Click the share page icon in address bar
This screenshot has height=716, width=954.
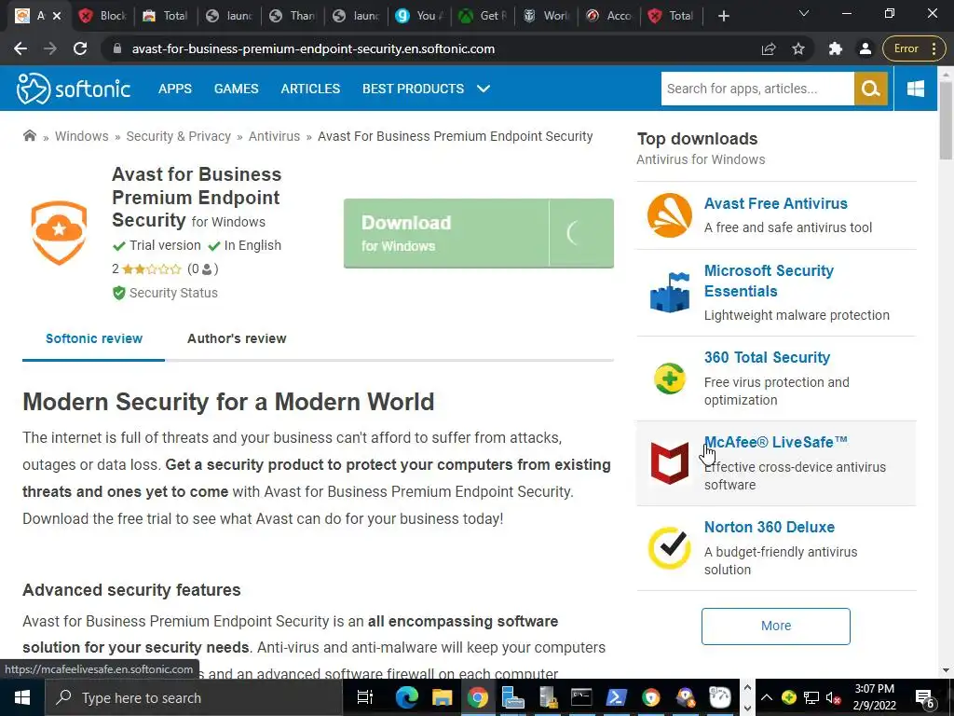pos(769,48)
